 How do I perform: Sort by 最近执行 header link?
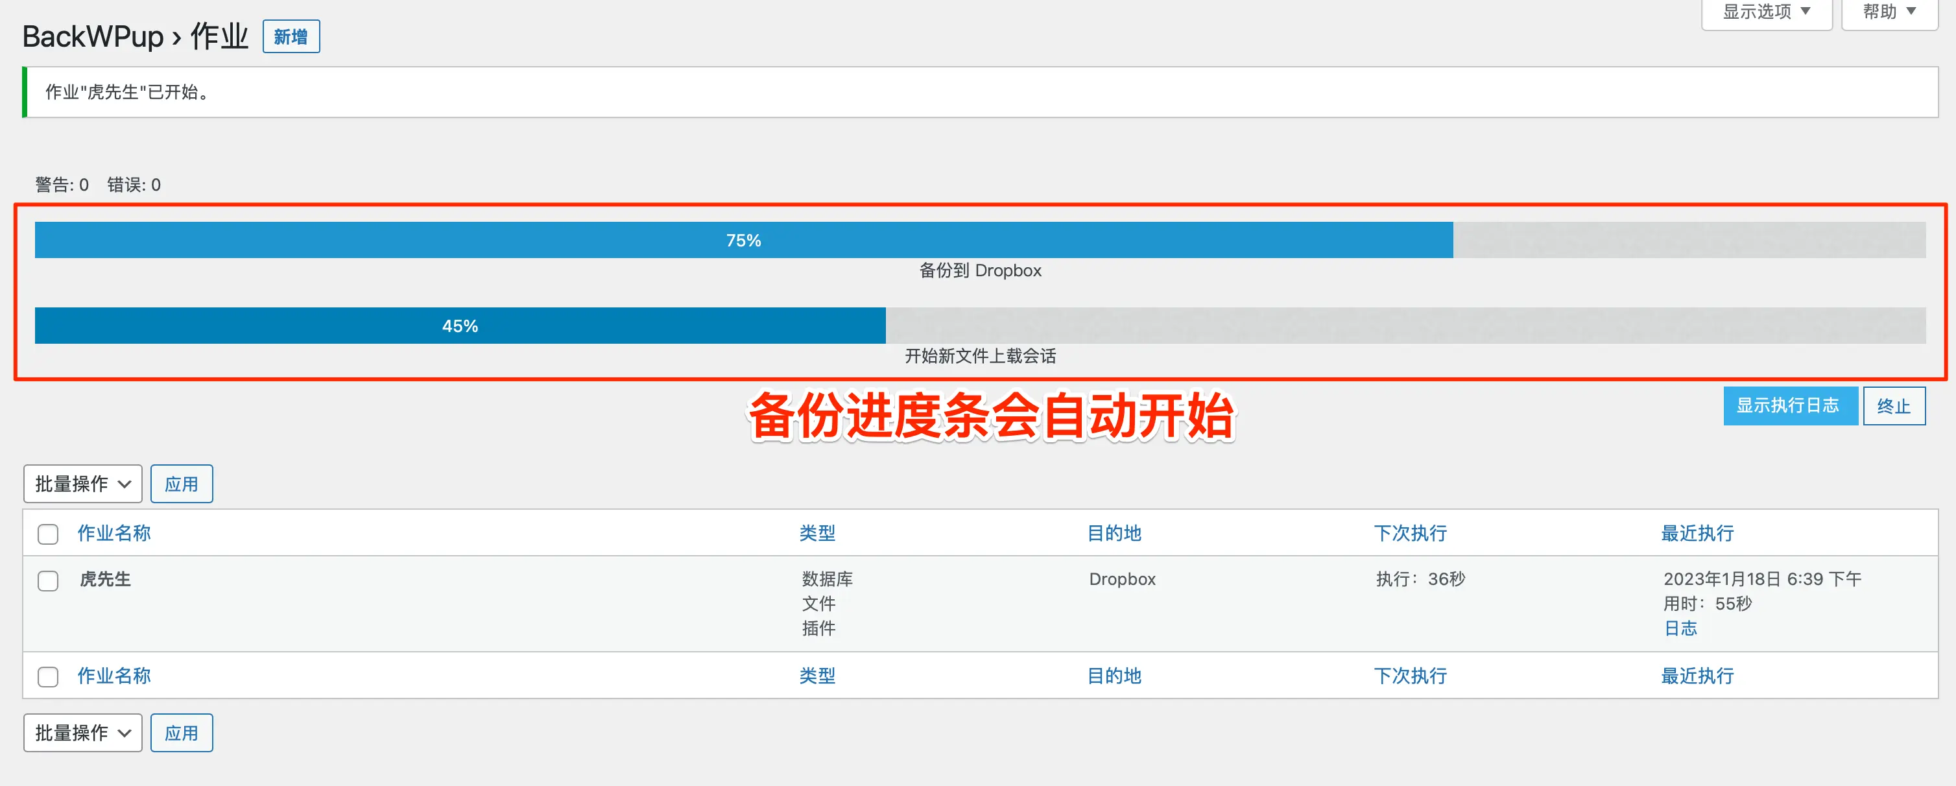(x=1697, y=533)
